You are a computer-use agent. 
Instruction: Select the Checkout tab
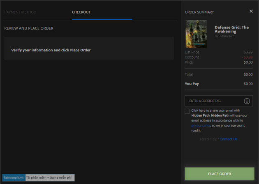click(x=81, y=12)
